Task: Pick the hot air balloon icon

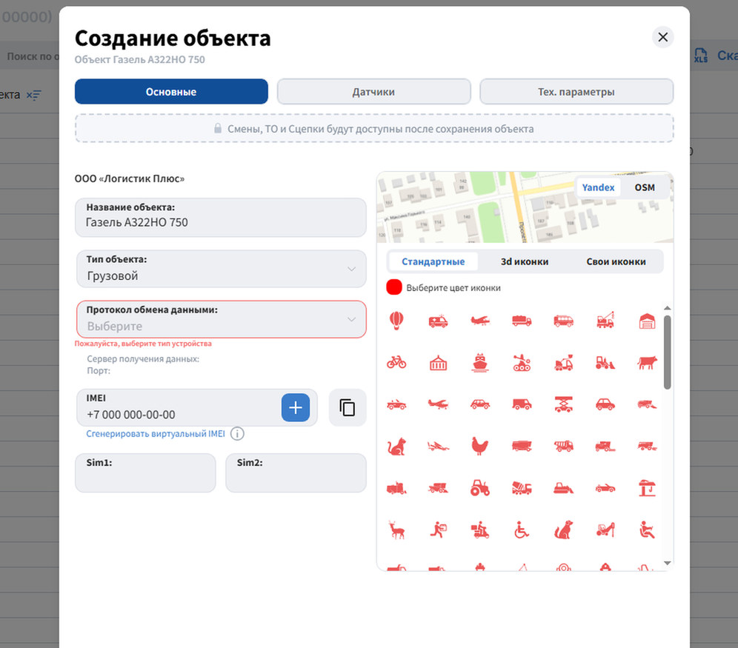Action: (396, 321)
